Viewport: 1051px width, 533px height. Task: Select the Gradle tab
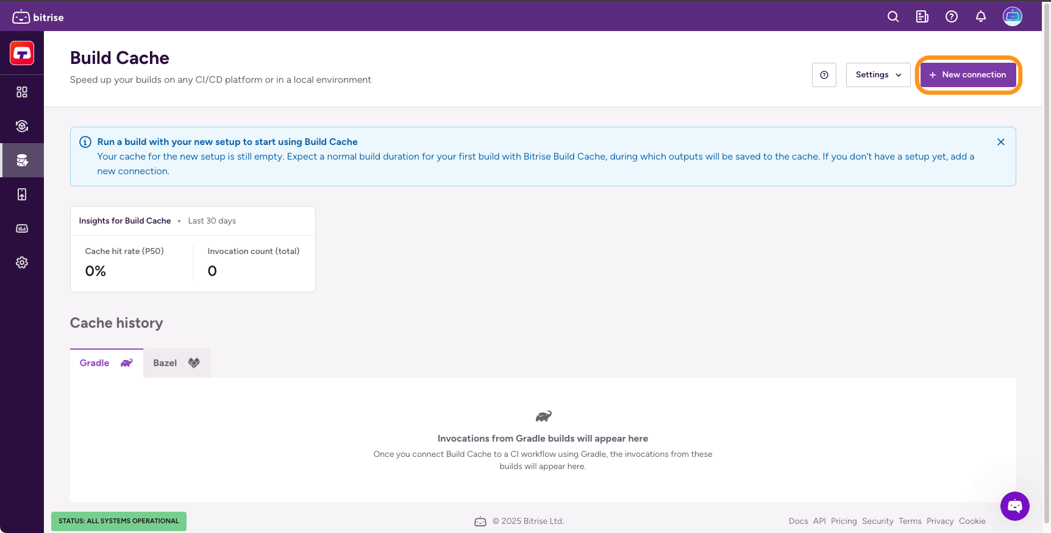(x=106, y=363)
